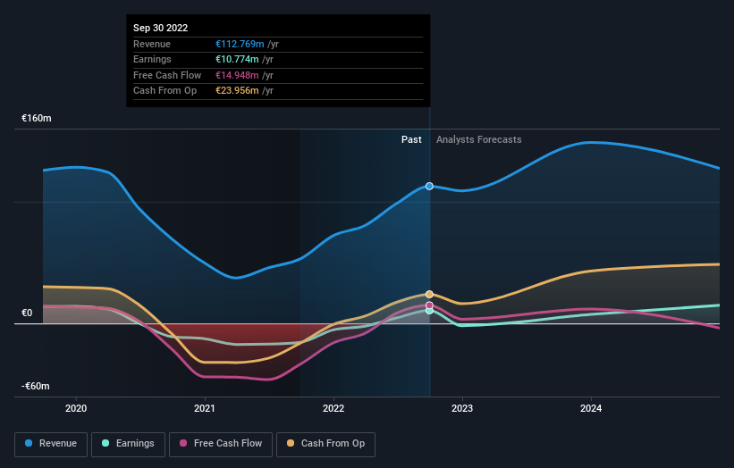Select the 2023 x-axis label
The width and height of the screenshot is (734, 468).
click(462, 408)
